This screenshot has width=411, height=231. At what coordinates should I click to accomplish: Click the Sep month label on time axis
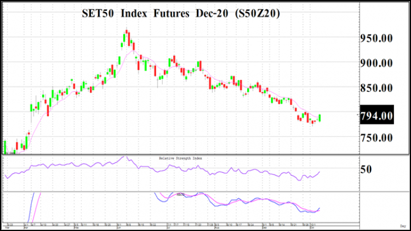pyautogui.click(x=265, y=228)
